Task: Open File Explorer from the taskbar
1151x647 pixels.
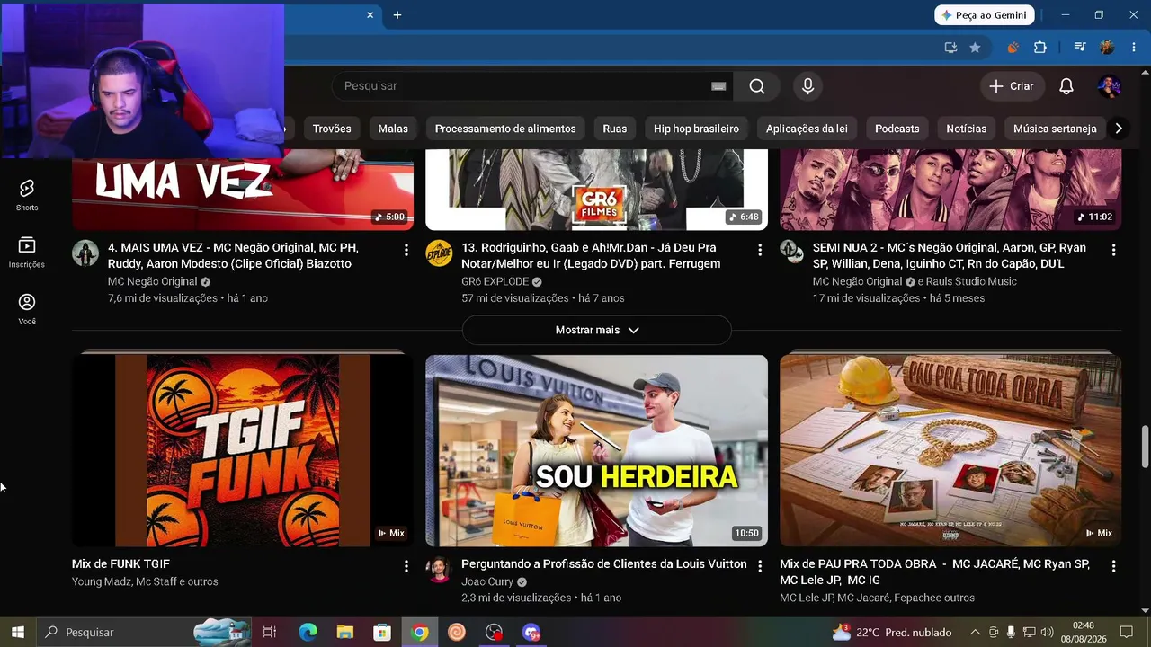Action: click(x=345, y=633)
